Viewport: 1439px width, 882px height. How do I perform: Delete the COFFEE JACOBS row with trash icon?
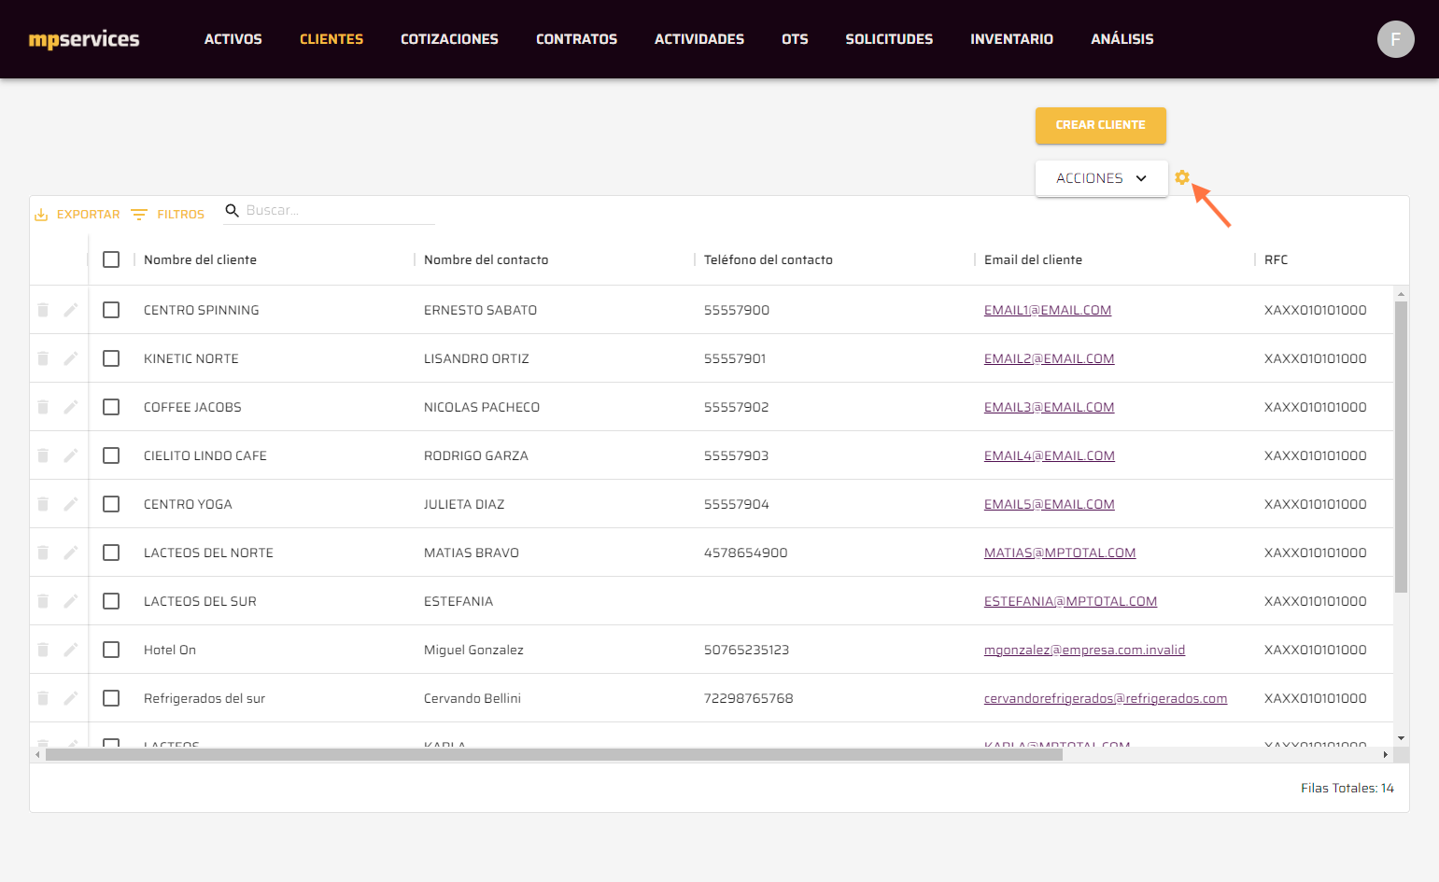(x=43, y=407)
